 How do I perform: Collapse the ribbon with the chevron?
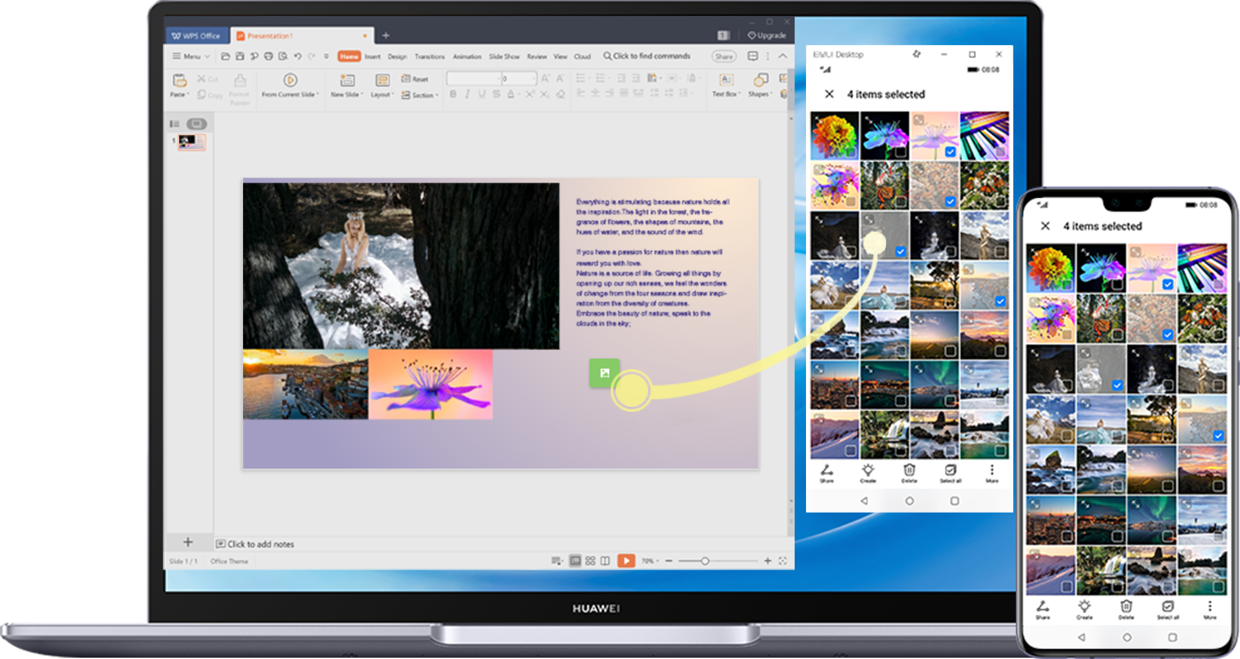(783, 56)
